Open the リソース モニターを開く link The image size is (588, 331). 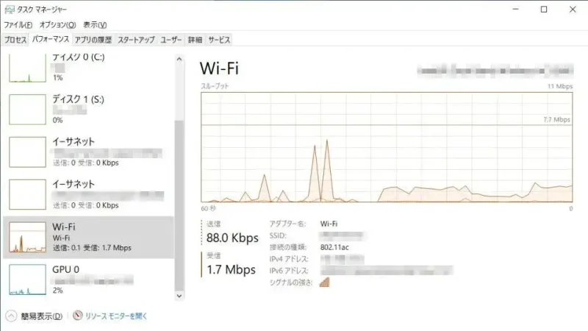coord(117,316)
